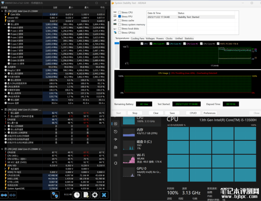Toggle CPU Core #1 graph checkbox
The width and height of the screenshot is (261, 201).
(151, 44)
